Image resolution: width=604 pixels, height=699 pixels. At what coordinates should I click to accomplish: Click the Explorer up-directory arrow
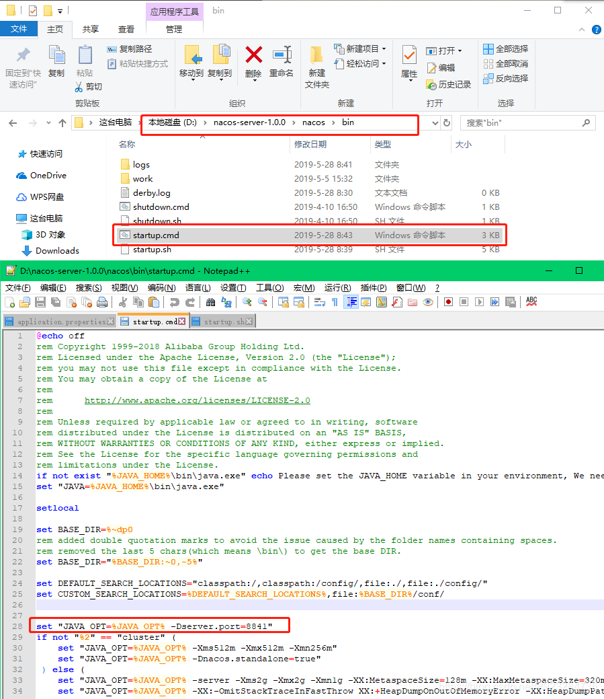(x=62, y=123)
